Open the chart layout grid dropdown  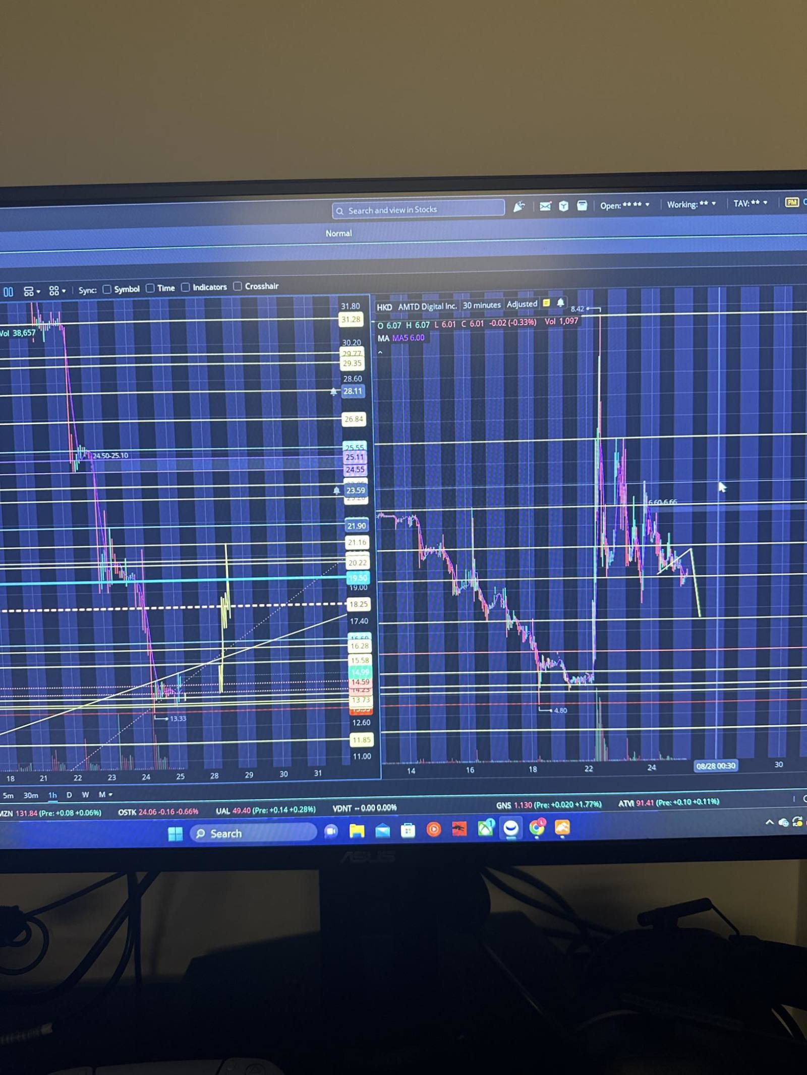32,291
